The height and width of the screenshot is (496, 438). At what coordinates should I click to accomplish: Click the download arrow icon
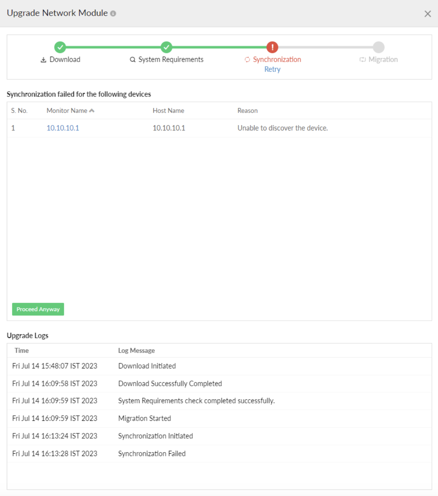pos(44,60)
